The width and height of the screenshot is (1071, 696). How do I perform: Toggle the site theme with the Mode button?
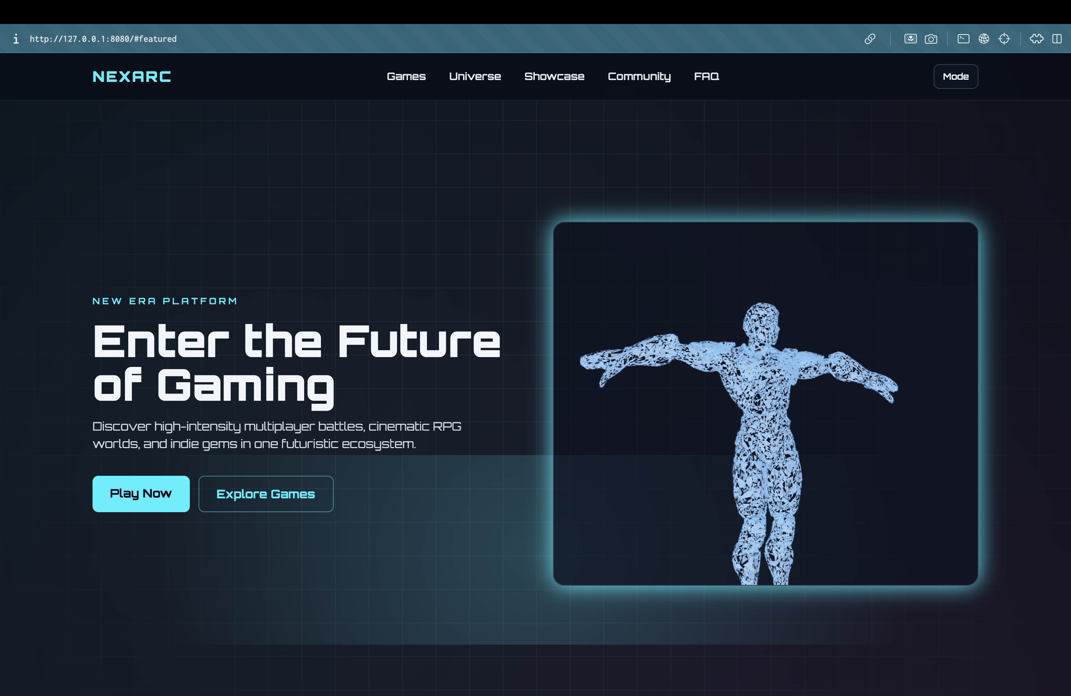(x=956, y=76)
